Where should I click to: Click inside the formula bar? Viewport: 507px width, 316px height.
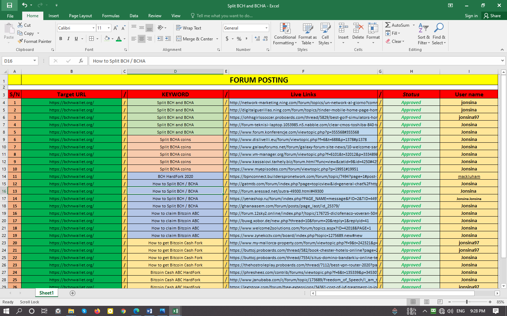(247, 60)
